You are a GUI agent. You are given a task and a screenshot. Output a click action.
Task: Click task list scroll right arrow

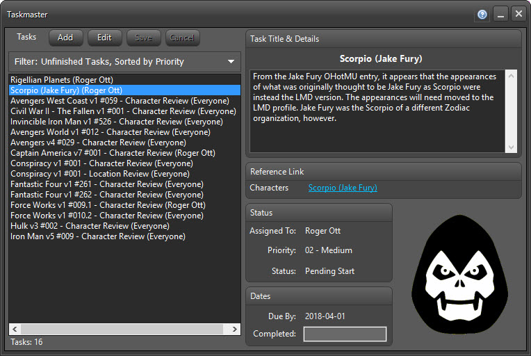point(235,330)
